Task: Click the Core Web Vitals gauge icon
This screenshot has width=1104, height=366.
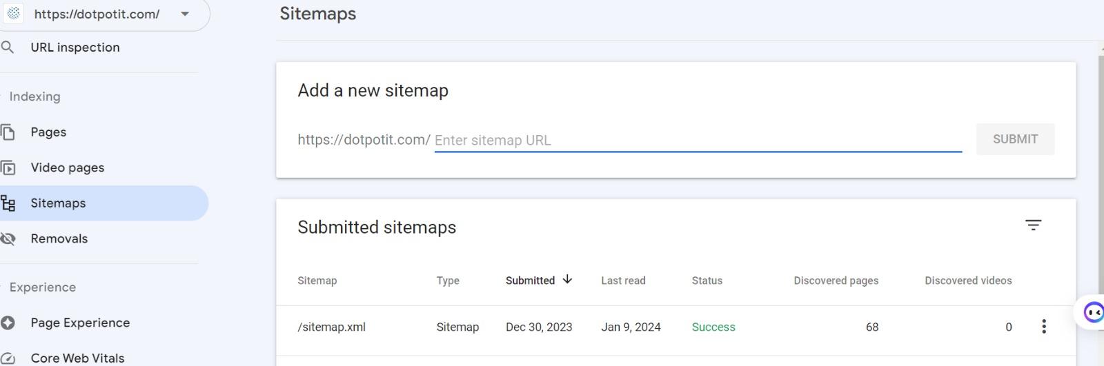Action: [x=8, y=358]
